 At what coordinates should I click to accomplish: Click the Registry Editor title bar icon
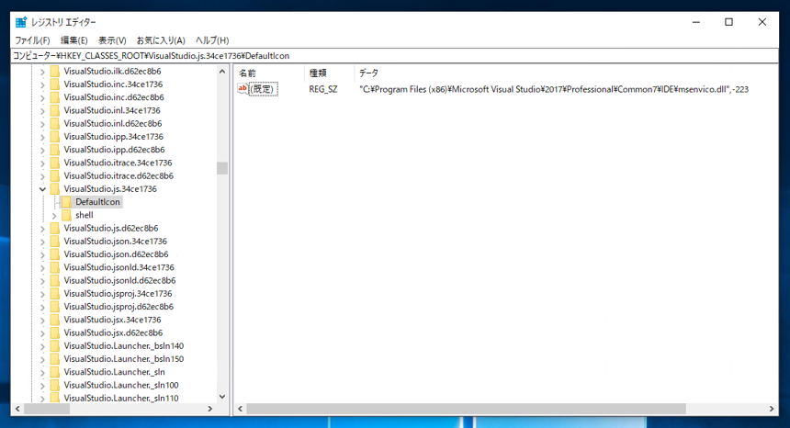coord(20,22)
